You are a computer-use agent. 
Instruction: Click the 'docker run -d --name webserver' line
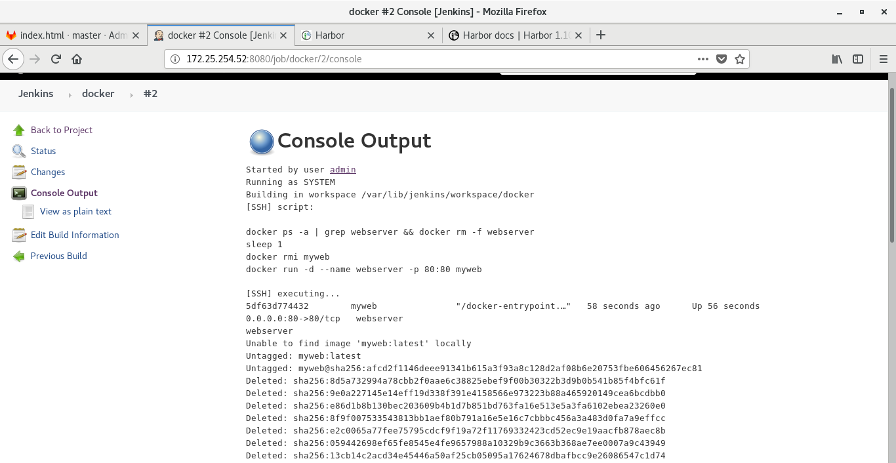[364, 269]
